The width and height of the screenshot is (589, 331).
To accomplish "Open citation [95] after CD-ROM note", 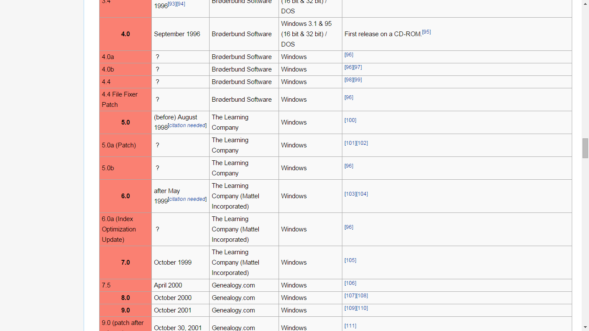I will point(427,31).
